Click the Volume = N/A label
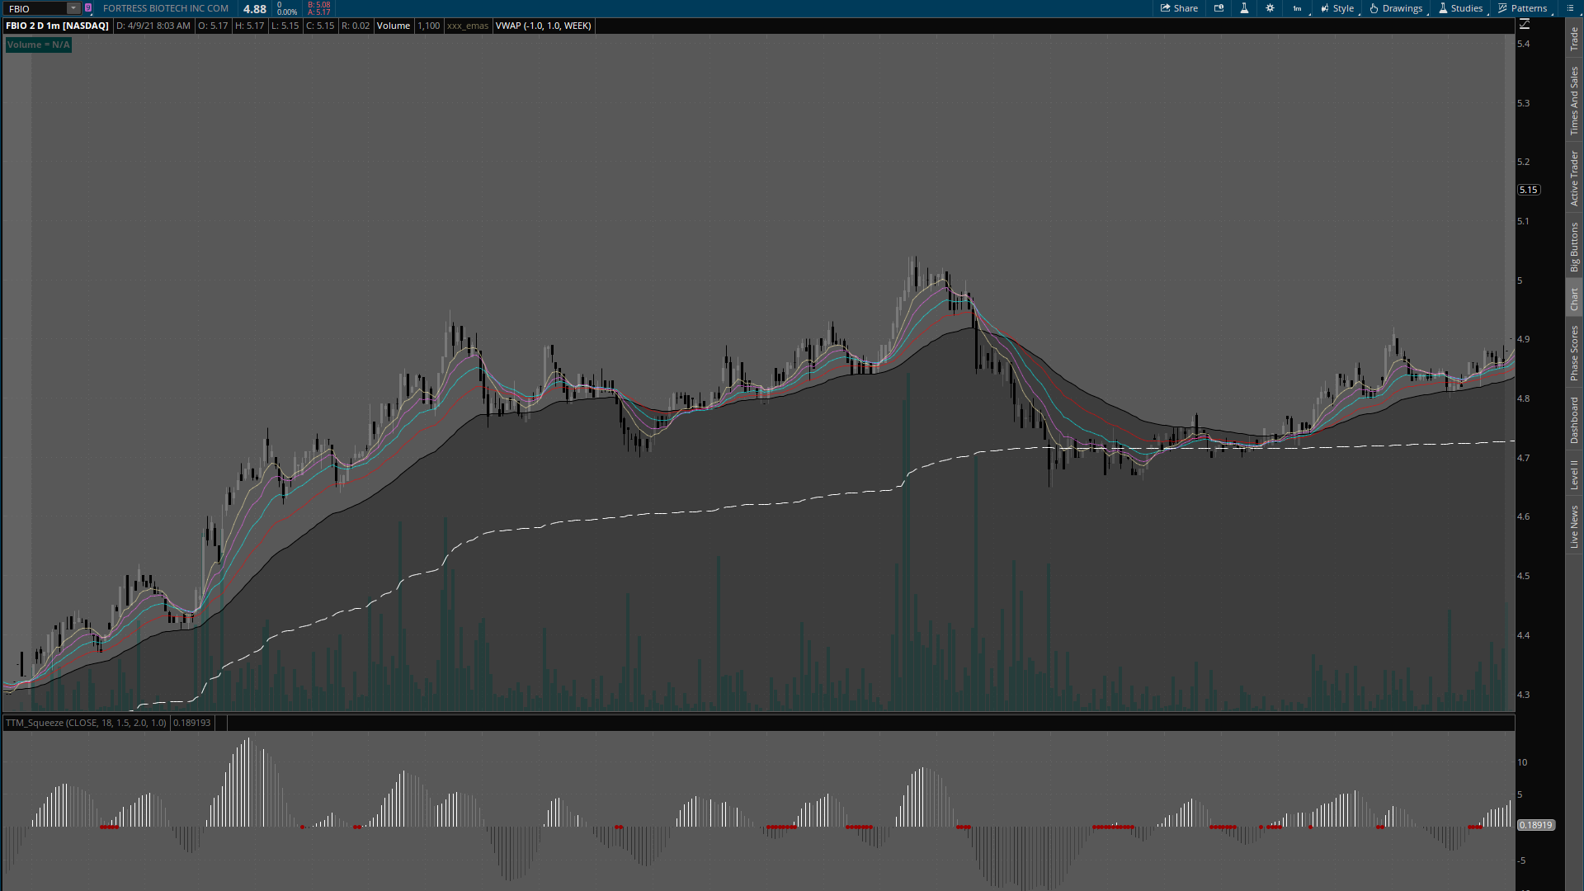This screenshot has height=891, width=1584. click(x=39, y=45)
